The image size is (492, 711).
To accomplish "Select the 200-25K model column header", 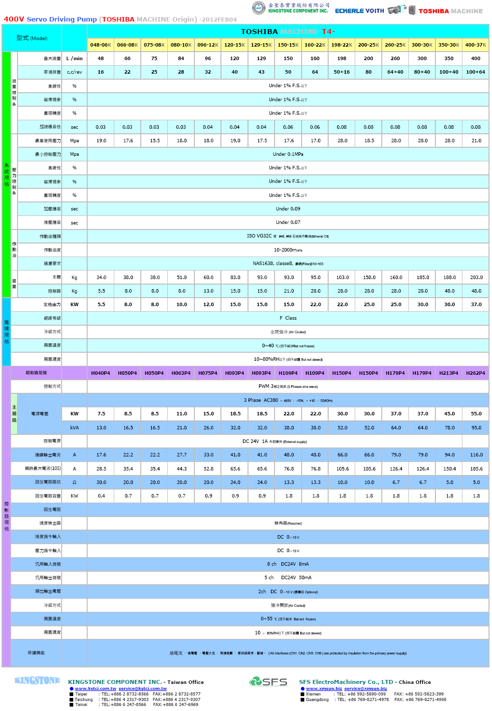I will click(368, 45).
